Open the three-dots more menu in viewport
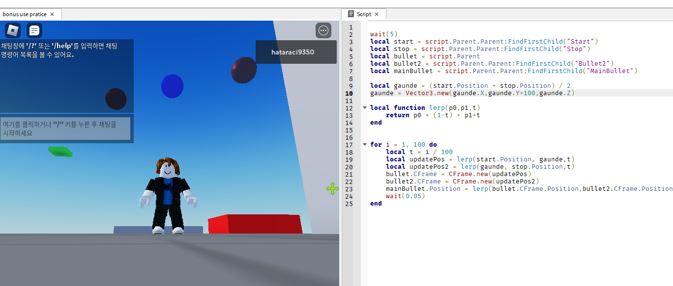This screenshot has height=286, width=673. click(x=323, y=30)
